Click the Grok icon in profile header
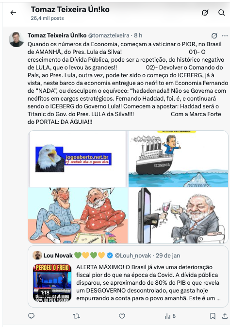The height and width of the screenshot is (327, 230). (205, 13)
